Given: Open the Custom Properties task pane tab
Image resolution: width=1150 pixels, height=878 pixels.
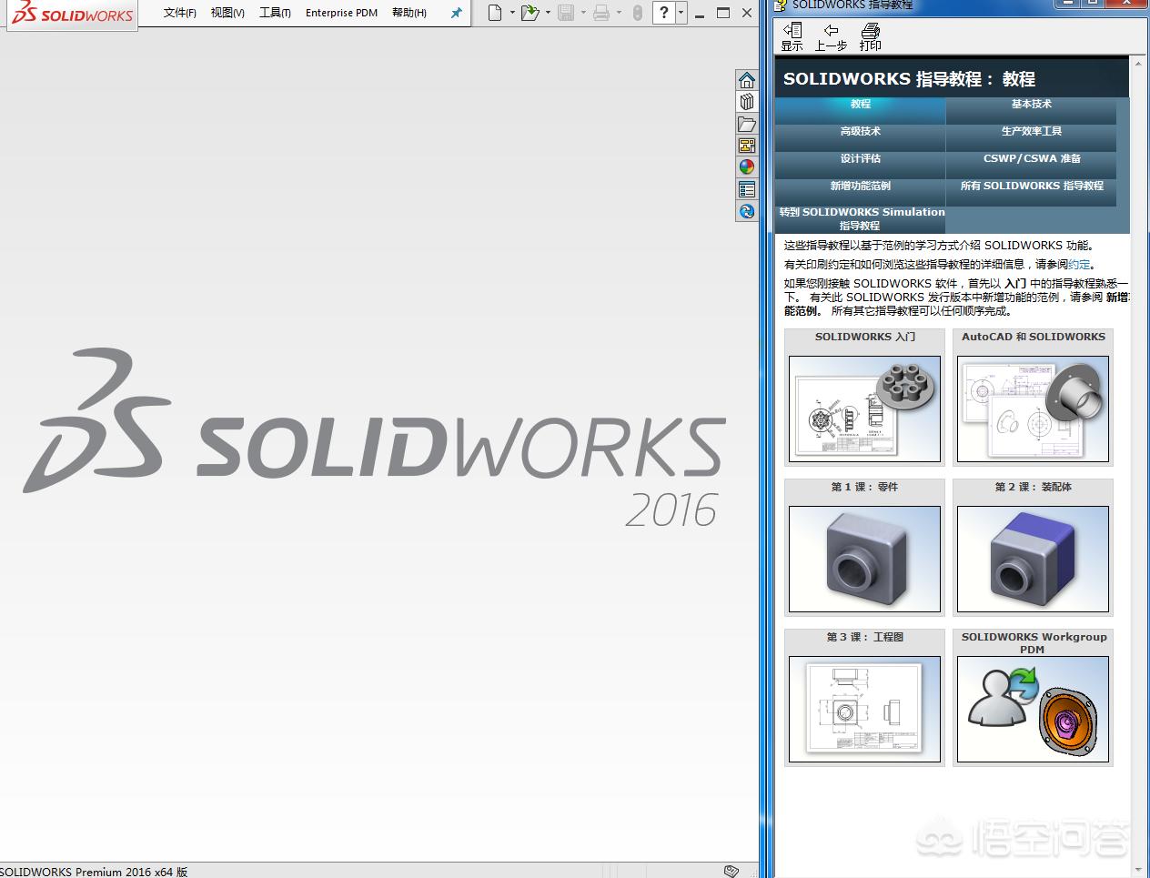Looking at the screenshot, I should coord(747,189).
